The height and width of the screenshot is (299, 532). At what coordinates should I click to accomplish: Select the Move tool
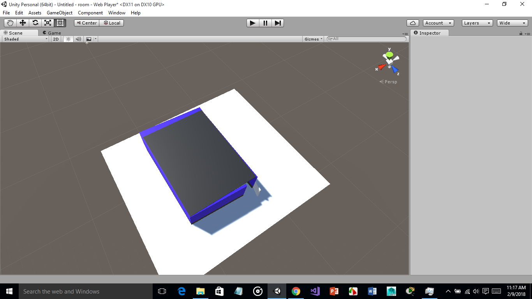[x=23, y=23]
